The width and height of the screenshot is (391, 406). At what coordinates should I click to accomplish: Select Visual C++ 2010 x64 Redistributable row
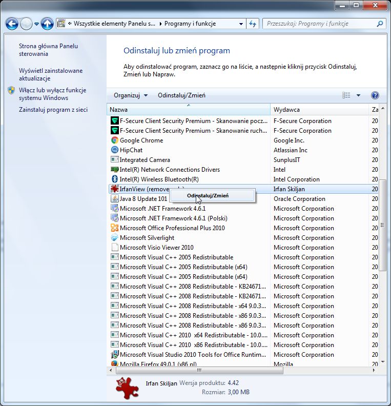[194, 335]
